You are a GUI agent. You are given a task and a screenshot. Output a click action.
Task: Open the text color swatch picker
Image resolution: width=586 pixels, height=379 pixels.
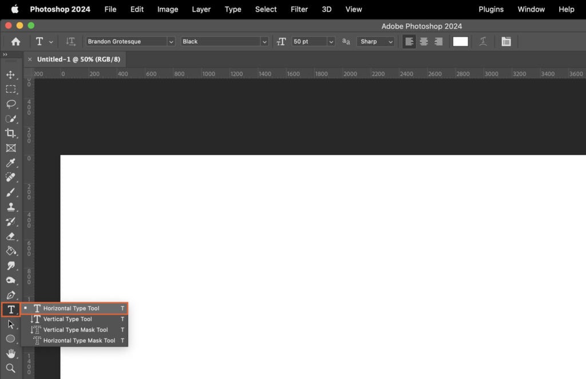coord(460,41)
